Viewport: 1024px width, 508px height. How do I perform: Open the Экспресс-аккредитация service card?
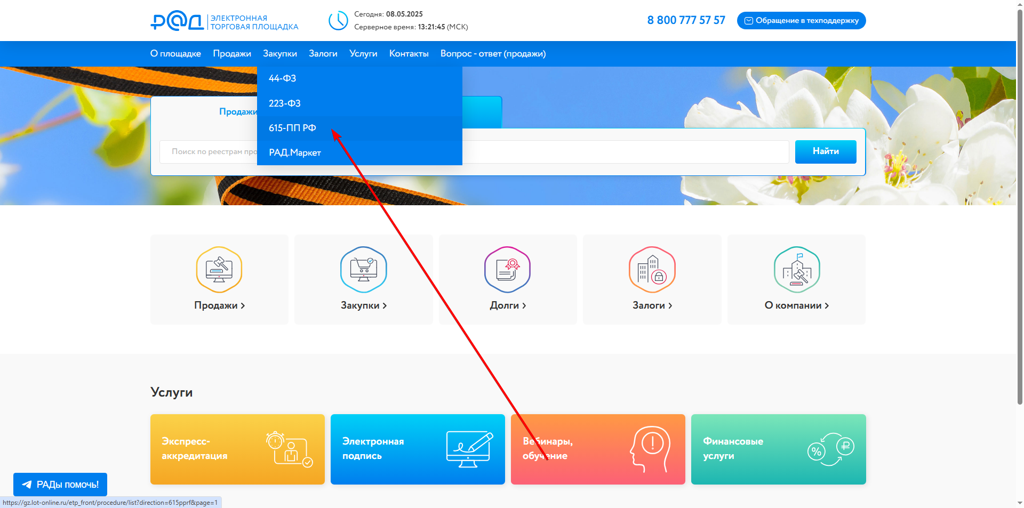coord(237,449)
